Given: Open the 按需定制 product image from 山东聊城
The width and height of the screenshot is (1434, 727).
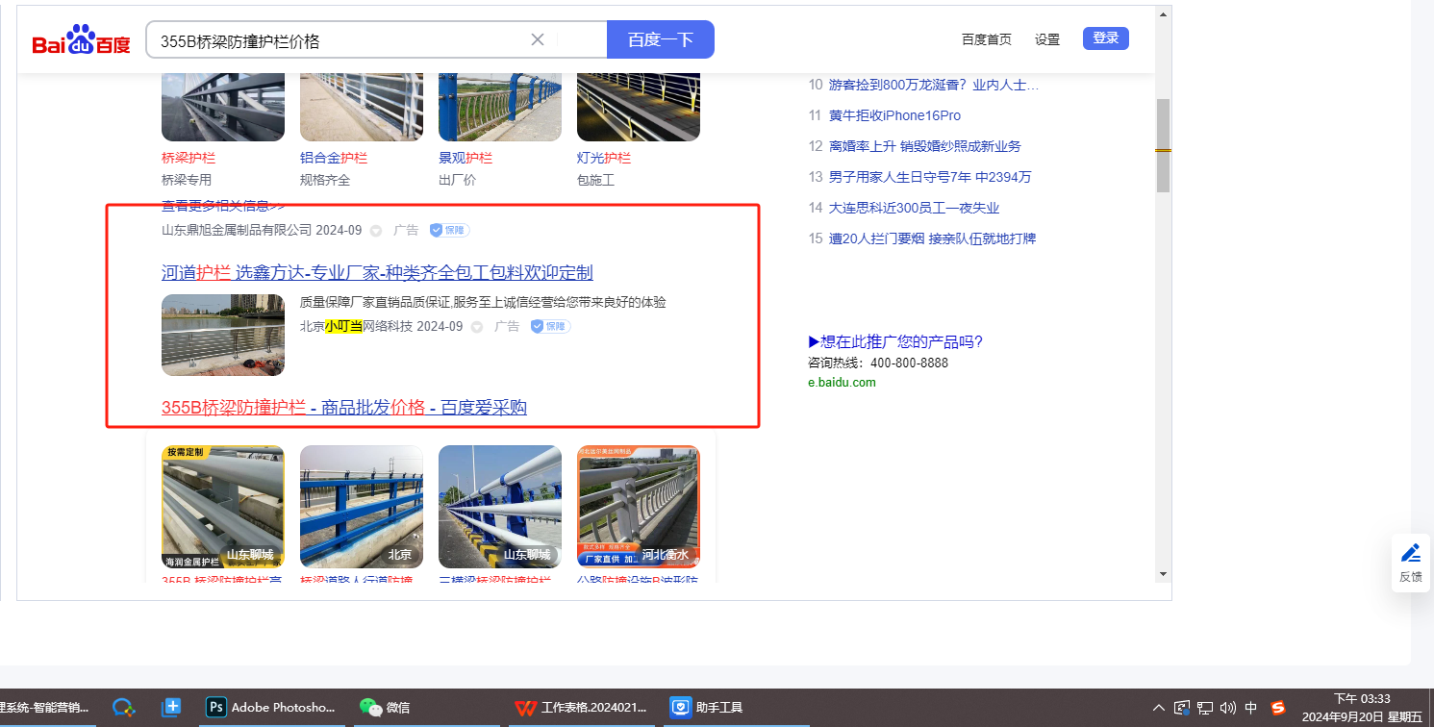Looking at the screenshot, I should (223, 507).
